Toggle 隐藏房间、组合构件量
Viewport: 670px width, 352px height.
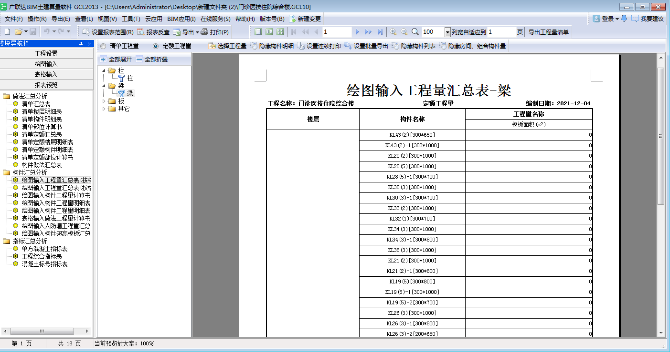[x=472, y=46]
